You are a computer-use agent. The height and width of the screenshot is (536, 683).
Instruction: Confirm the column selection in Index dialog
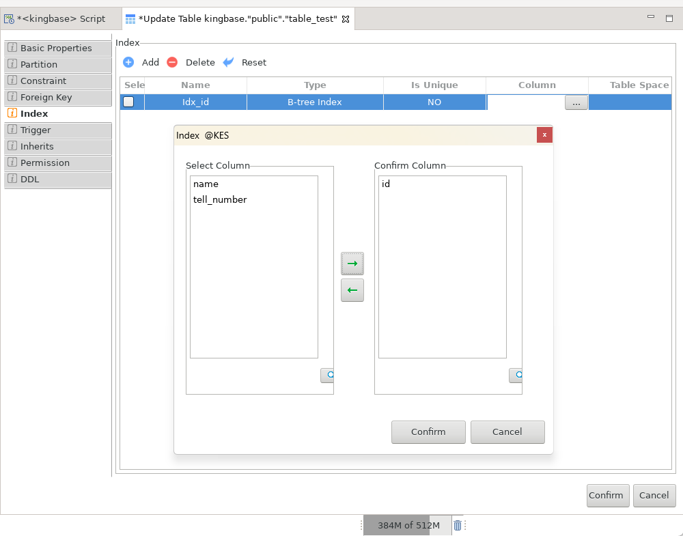pos(428,432)
